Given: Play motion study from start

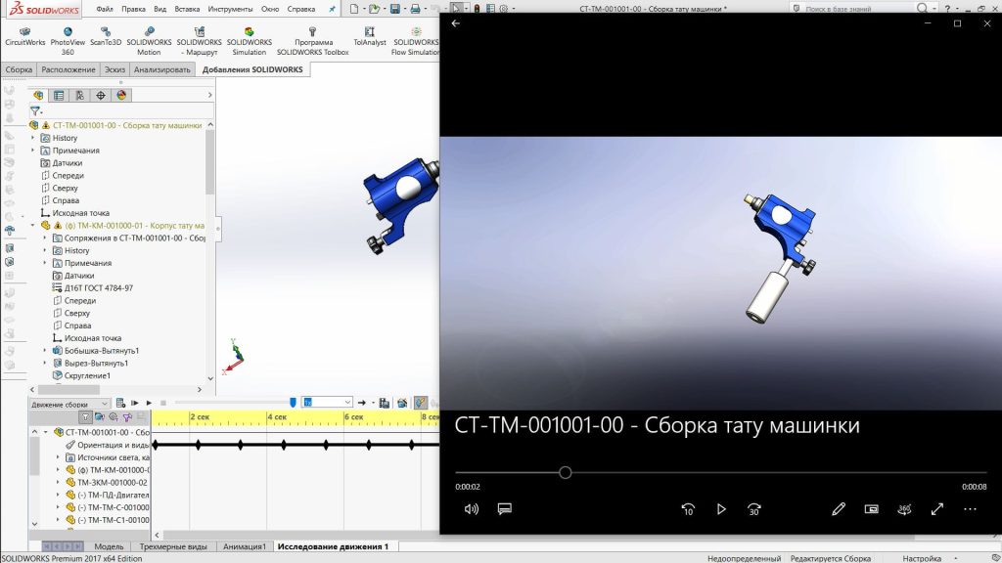Looking at the screenshot, I should tap(135, 403).
